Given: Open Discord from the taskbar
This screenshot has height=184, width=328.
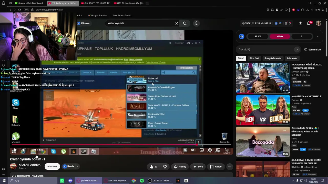Looking at the screenshot, I should (x=70, y=181).
